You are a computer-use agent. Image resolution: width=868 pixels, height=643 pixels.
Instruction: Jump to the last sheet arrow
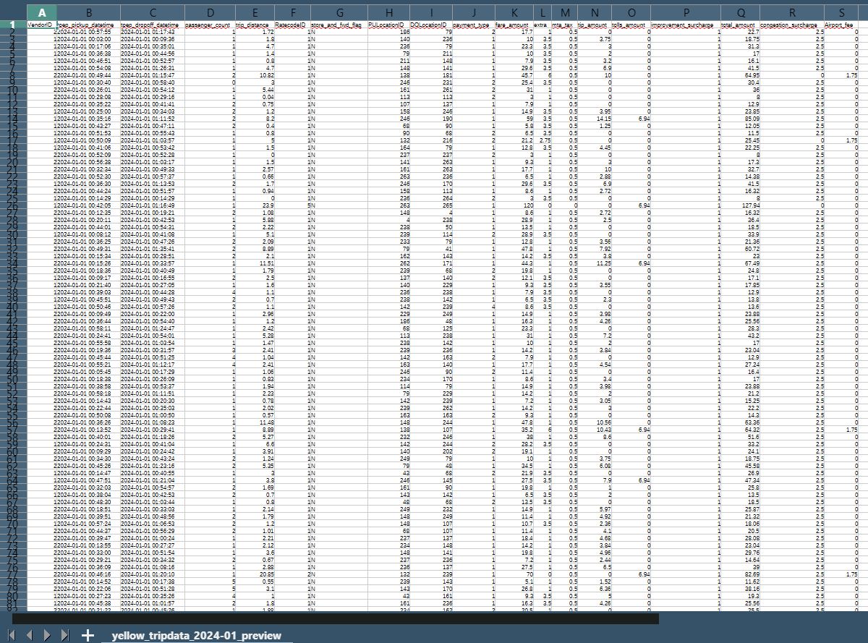[65, 635]
